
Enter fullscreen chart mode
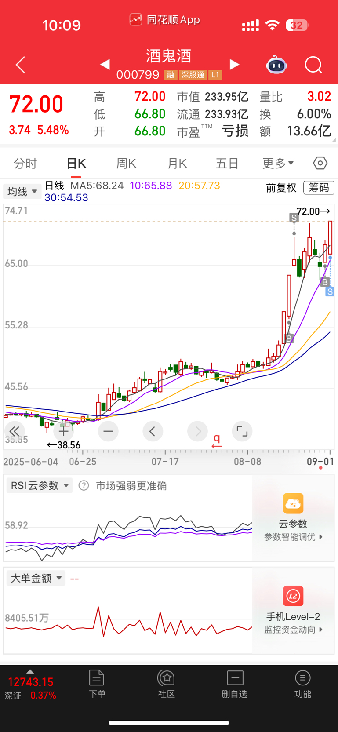click(242, 431)
